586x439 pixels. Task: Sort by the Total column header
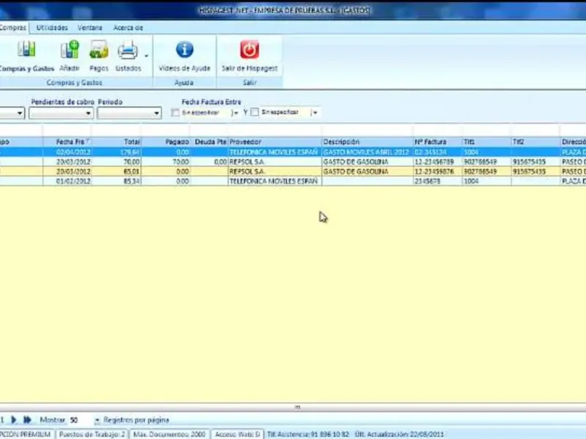point(116,142)
